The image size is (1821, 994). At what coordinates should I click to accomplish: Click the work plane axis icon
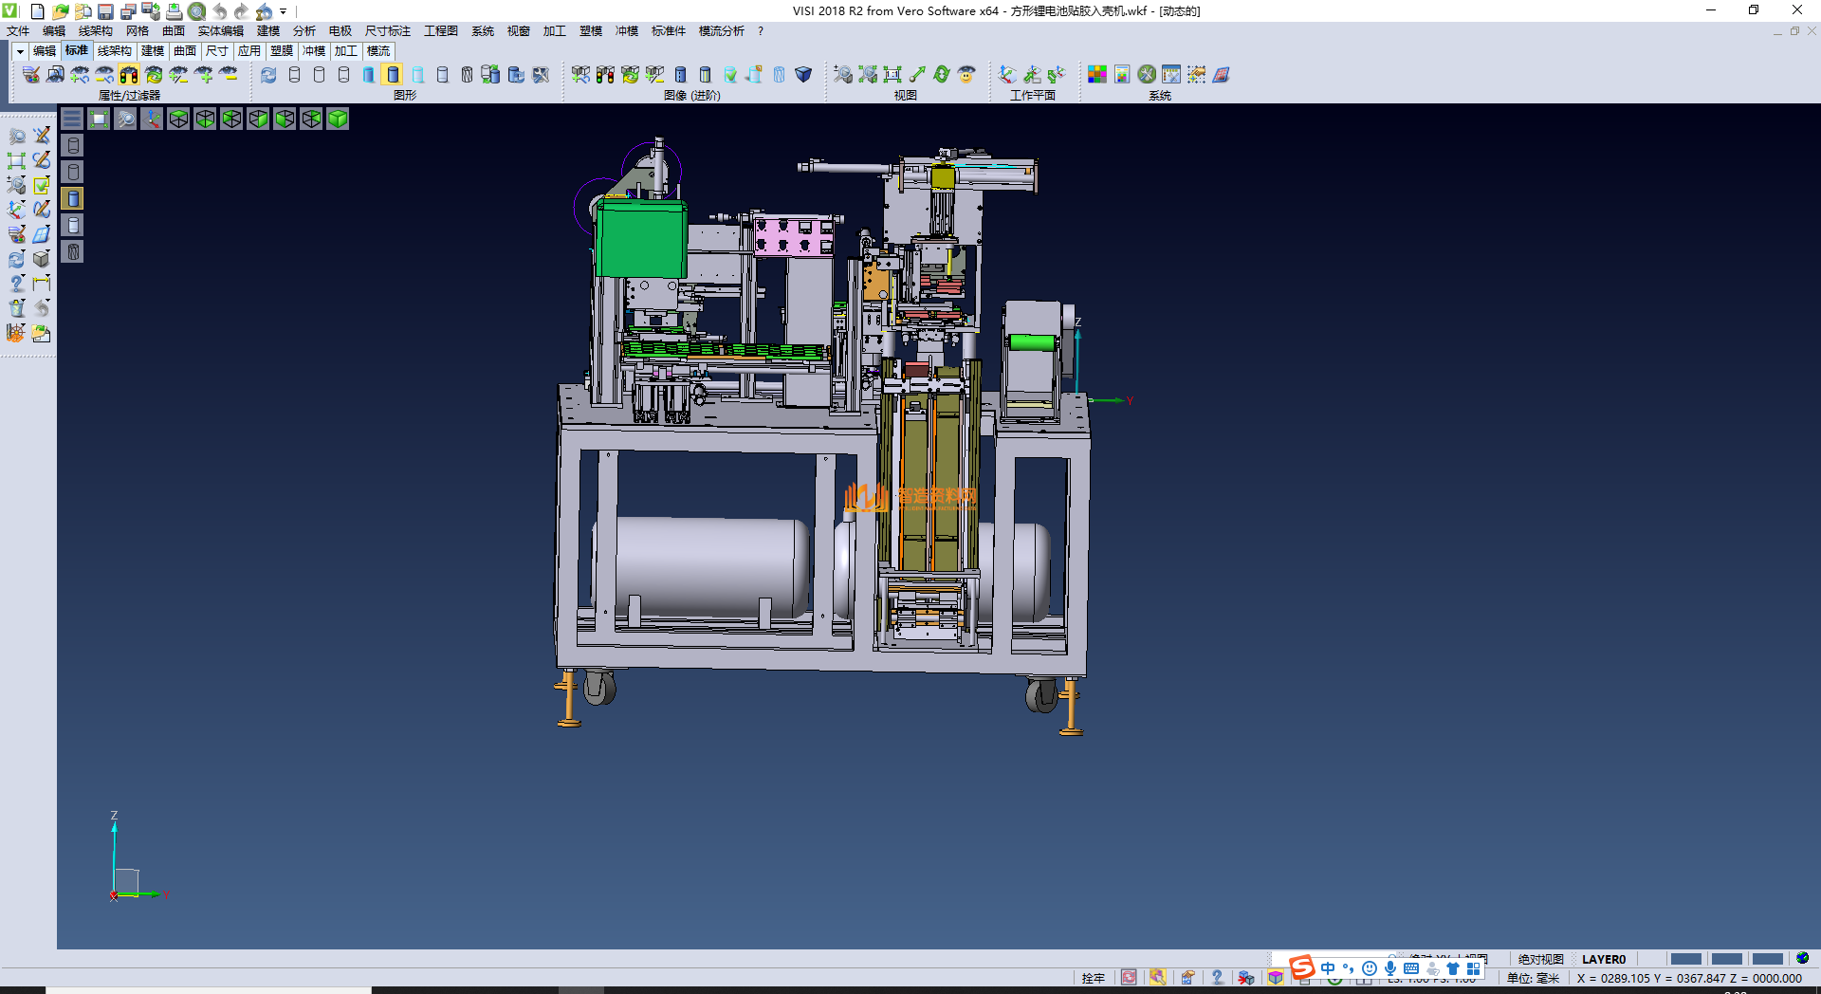[x=1007, y=75]
